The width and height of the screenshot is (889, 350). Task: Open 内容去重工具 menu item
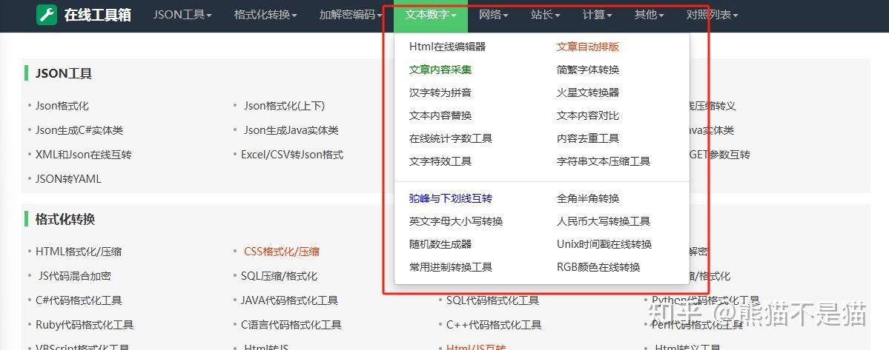(x=588, y=138)
